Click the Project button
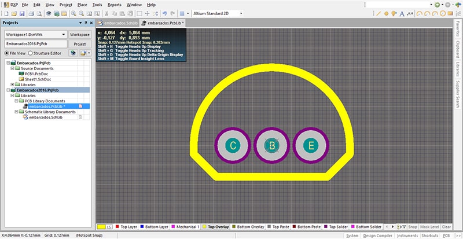 (80, 44)
